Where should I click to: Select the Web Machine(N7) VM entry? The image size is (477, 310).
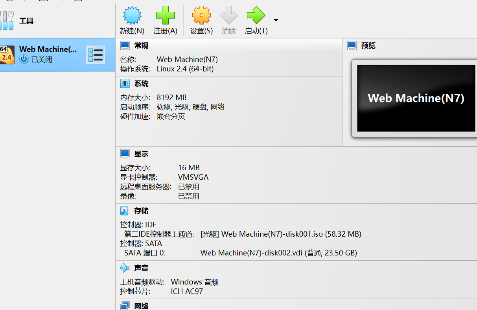(x=57, y=55)
